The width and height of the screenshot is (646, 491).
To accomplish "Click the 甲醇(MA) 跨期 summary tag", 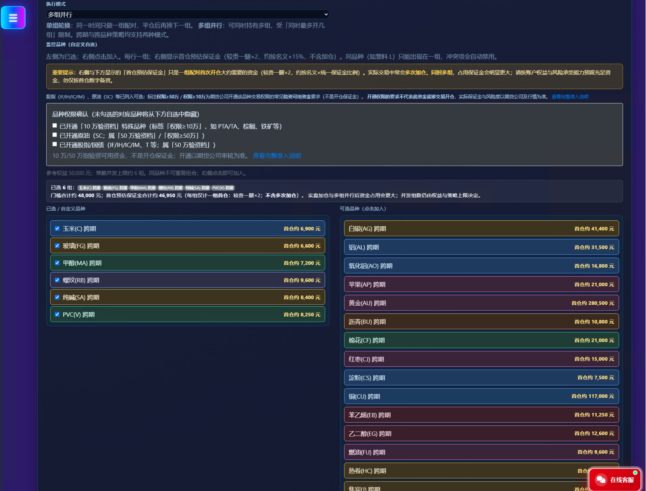I will coord(143,188).
